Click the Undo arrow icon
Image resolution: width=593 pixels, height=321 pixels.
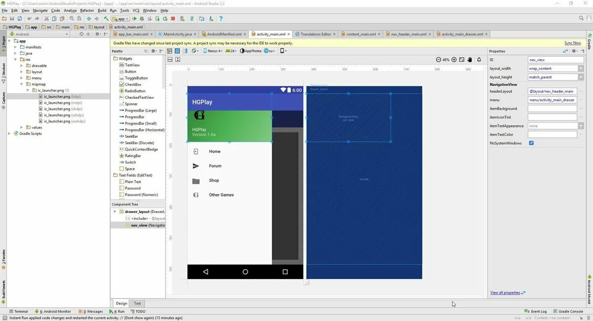(x=29, y=19)
